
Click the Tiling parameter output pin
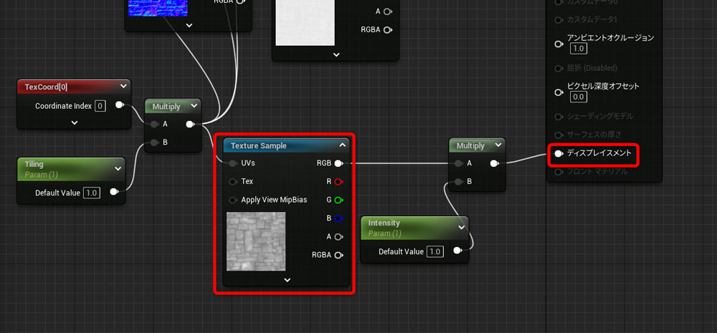tap(114, 192)
